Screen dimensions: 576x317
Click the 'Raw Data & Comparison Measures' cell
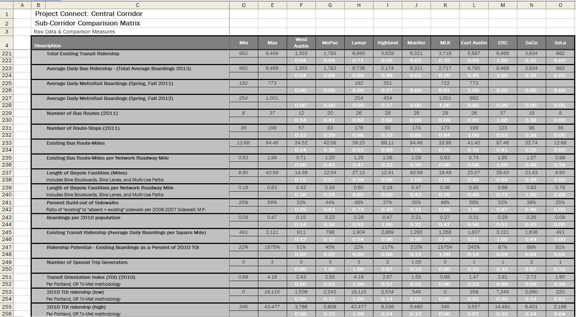(x=74, y=32)
